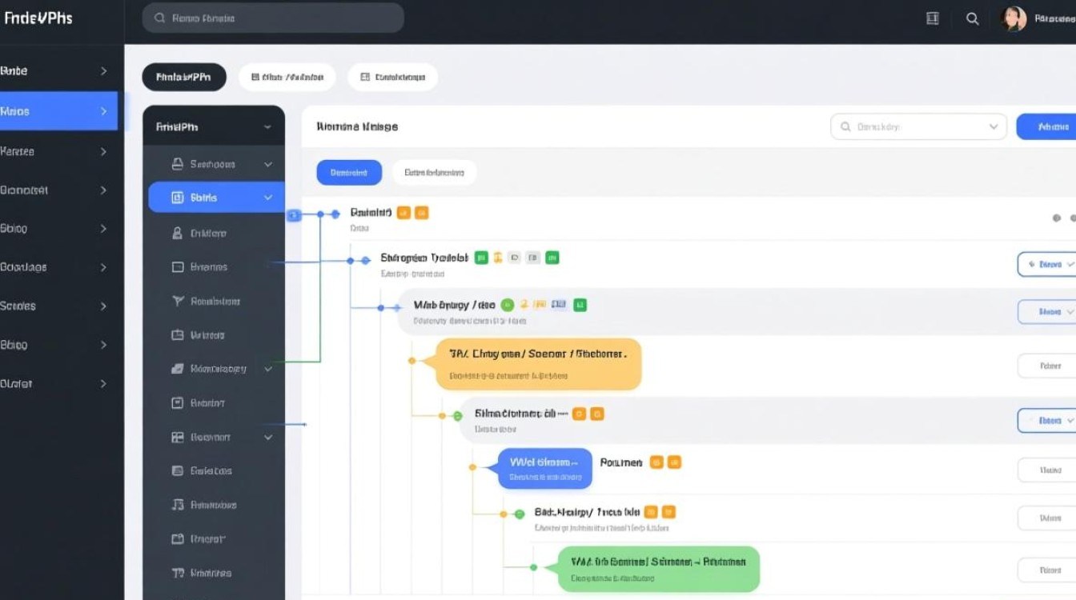Toggle the orange node dot beside the orange callout
Screen dimensions: 1076x600
click(412, 361)
